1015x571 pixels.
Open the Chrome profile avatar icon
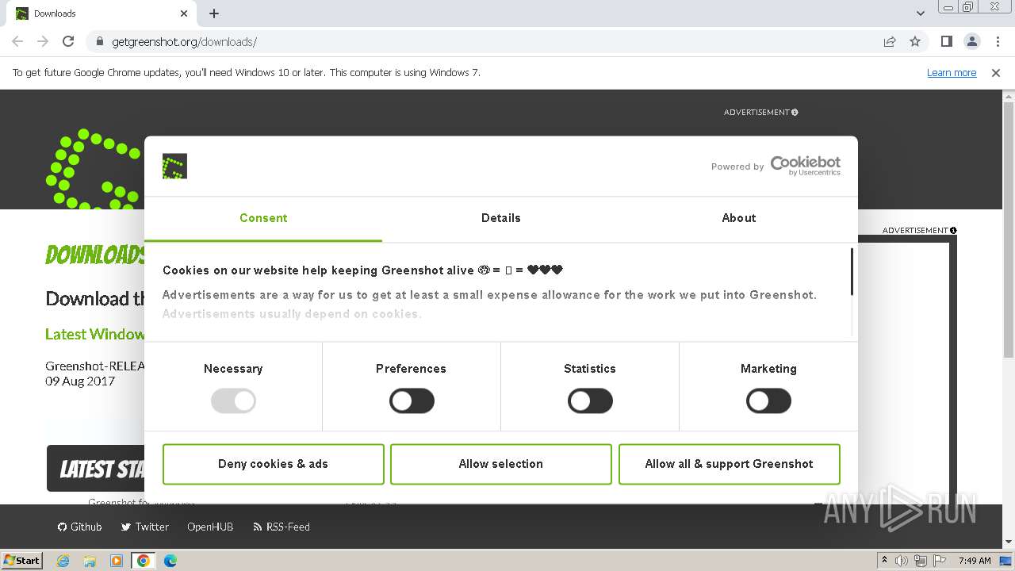(x=971, y=42)
